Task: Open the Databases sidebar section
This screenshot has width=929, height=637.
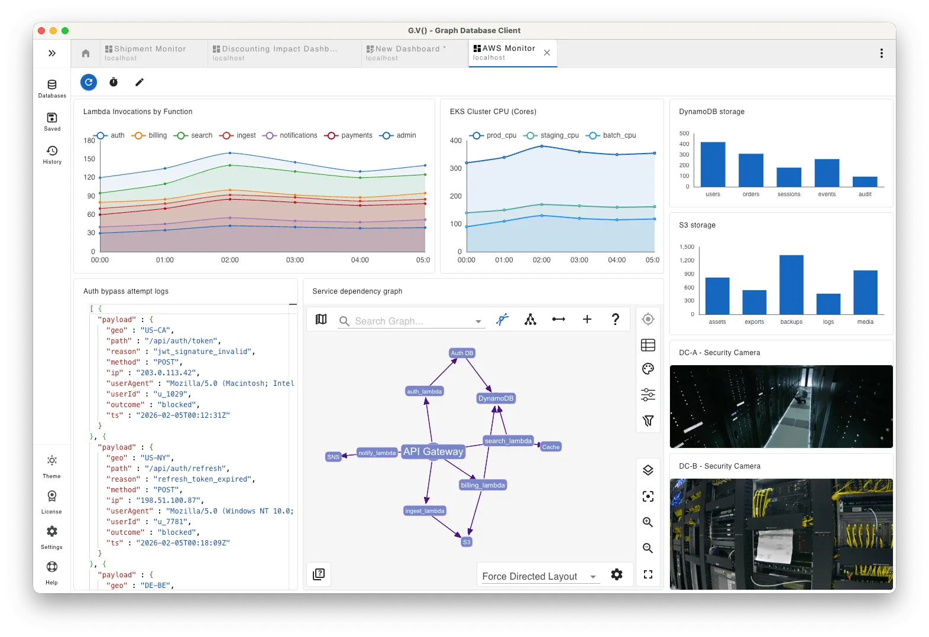Action: click(52, 89)
